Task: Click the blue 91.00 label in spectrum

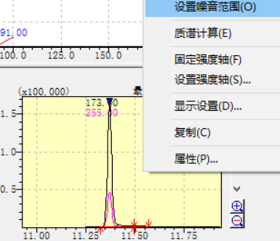Action: [14, 33]
